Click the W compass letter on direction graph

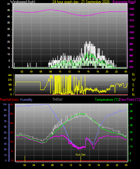click(x=133, y=80)
